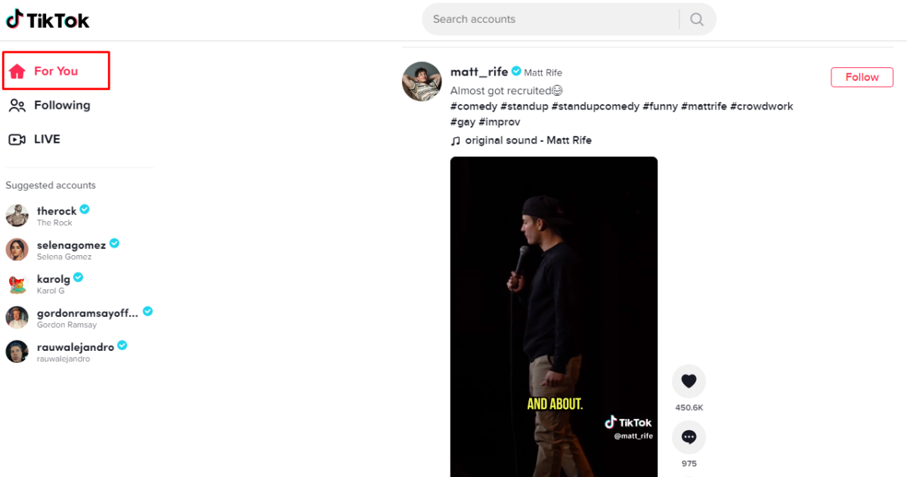907x477 pixels.
Task: Open comments via speech bubble icon
Action: click(689, 437)
